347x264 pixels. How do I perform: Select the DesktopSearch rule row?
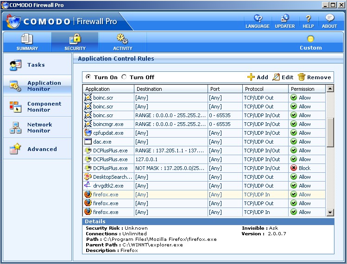(x=204, y=177)
